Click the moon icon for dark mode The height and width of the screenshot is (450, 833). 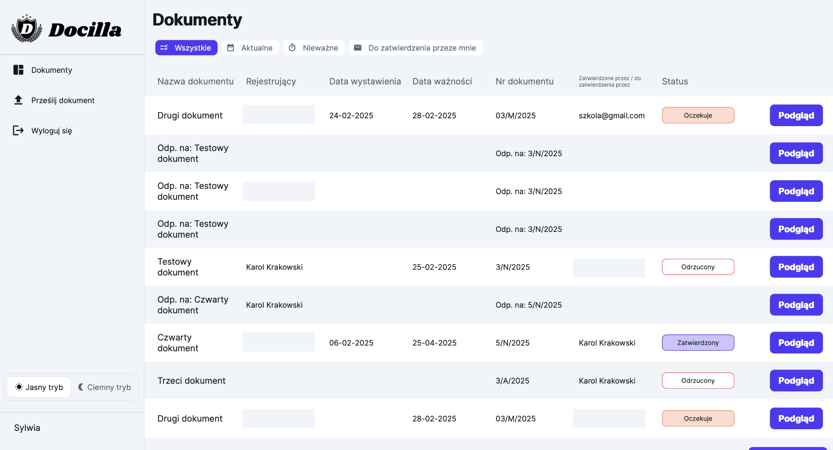coord(81,387)
